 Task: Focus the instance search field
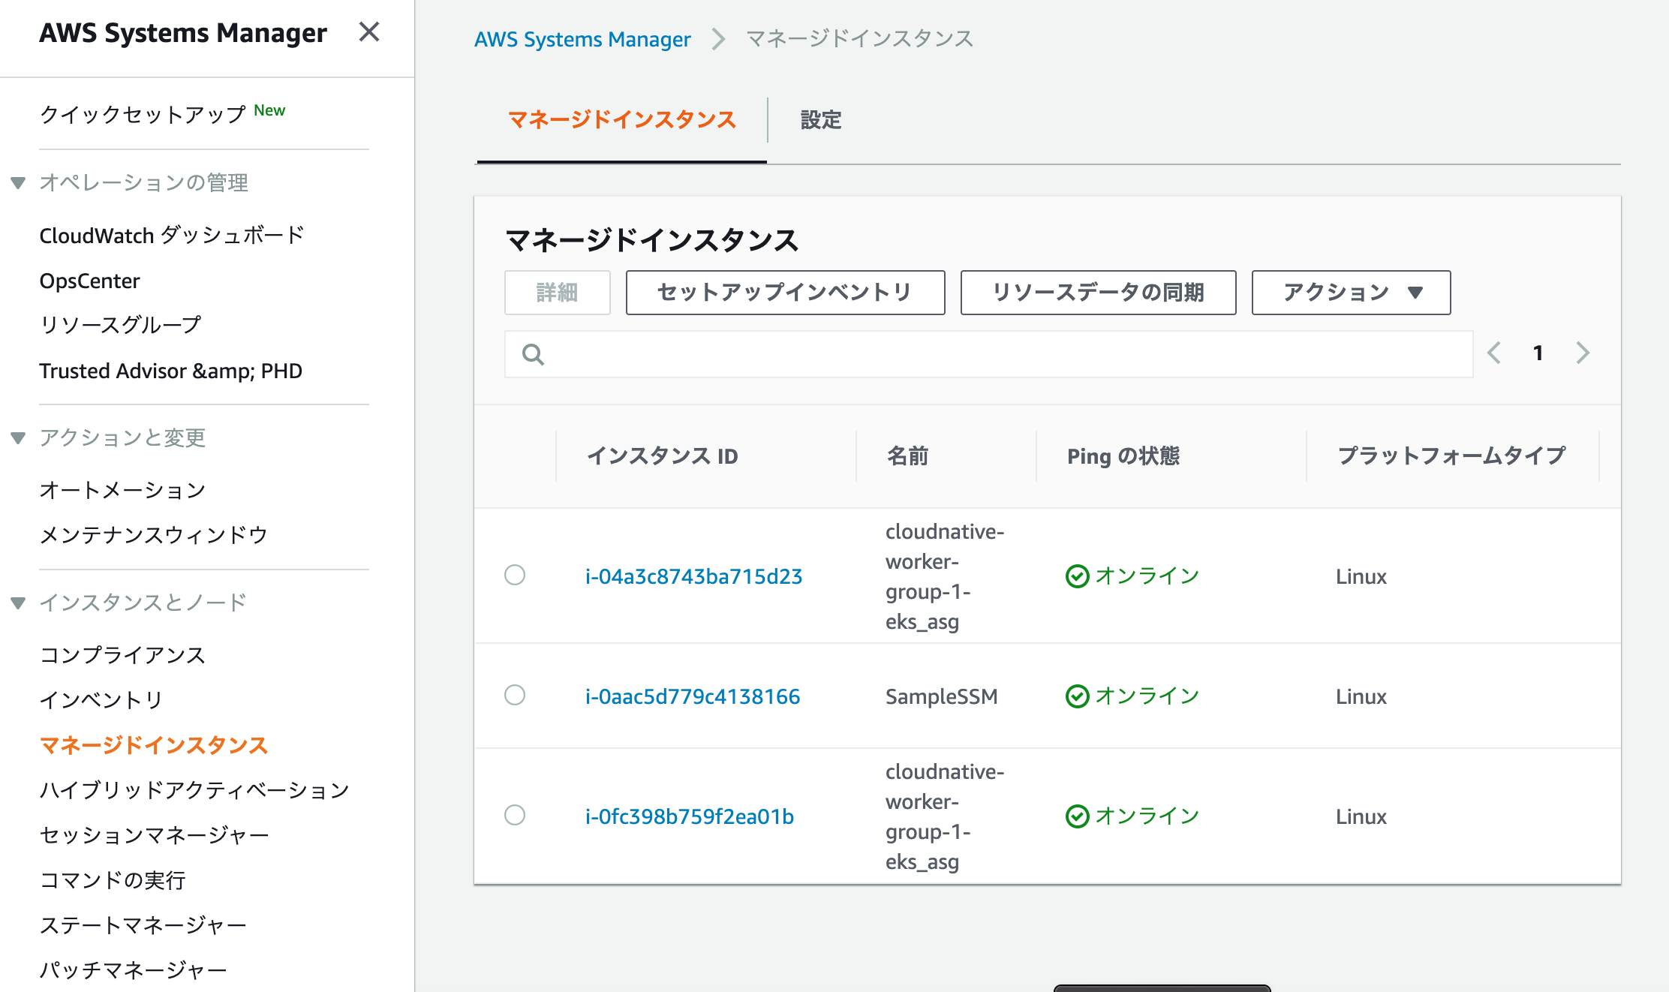coord(989,354)
